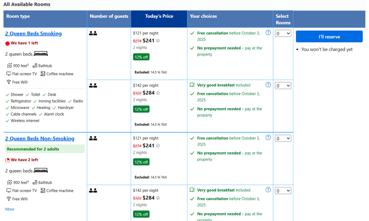This screenshot has height=221, width=369.
Task: Expand amenities with the More link
Action: tap(10, 209)
